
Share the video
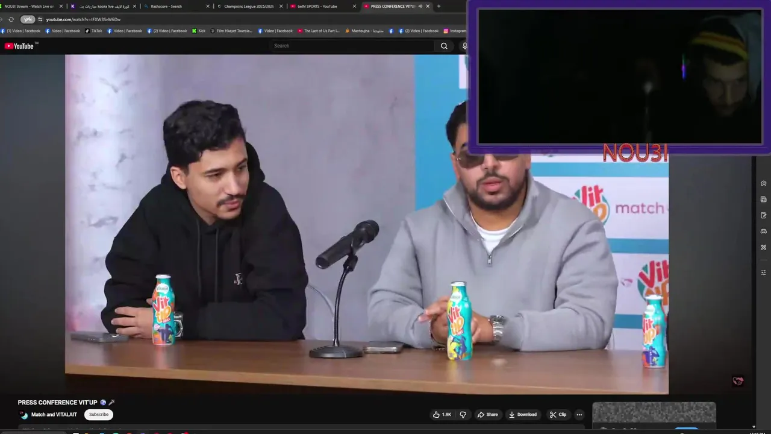[487, 415]
